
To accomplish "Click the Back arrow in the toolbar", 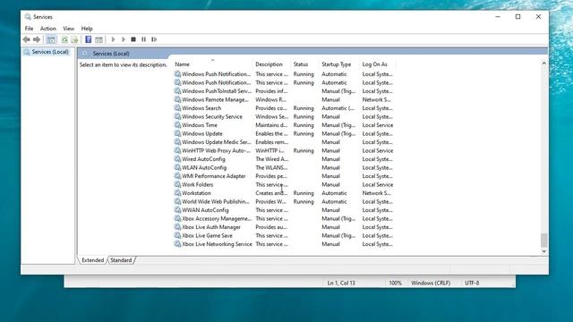I will click(26, 39).
